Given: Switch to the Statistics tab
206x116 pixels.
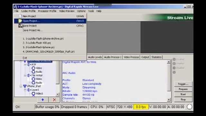Looking at the screenshot, I should coord(156,57).
